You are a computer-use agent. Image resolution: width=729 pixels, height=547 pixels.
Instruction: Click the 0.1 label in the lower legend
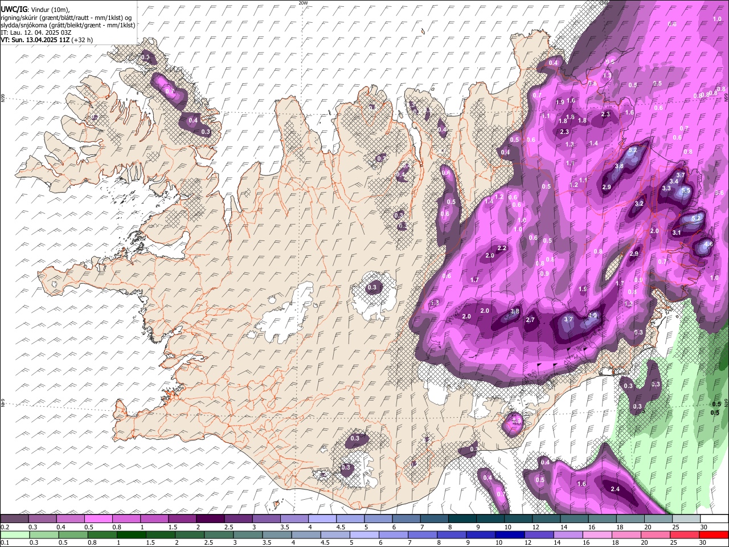click(x=5, y=542)
